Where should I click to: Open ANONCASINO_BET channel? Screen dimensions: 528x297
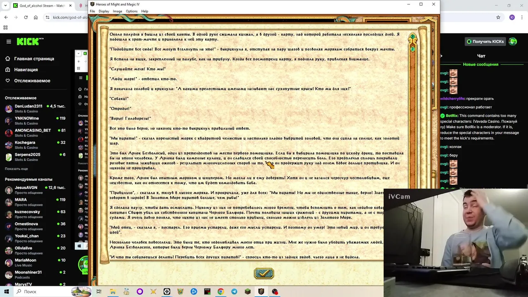tap(35, 132)
